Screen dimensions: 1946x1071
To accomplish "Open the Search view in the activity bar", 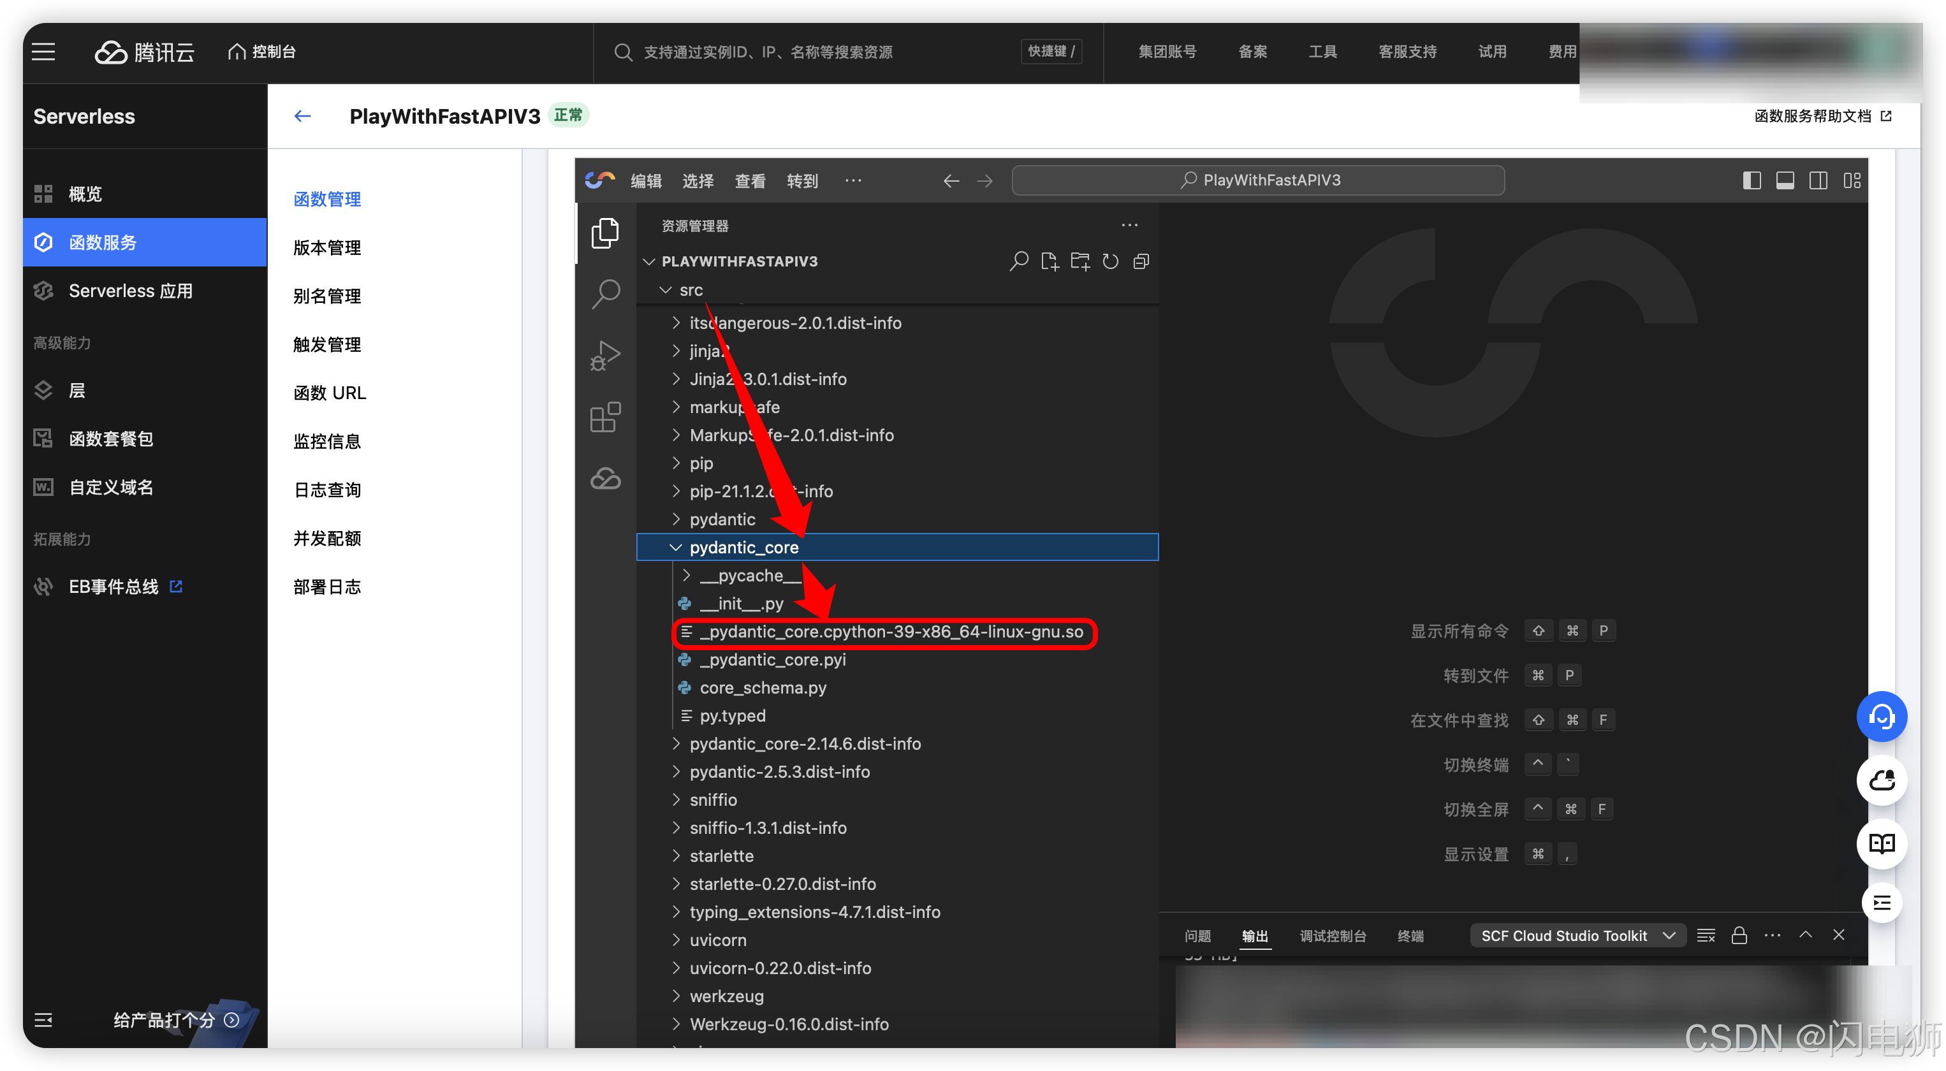I will click(605, 293).
